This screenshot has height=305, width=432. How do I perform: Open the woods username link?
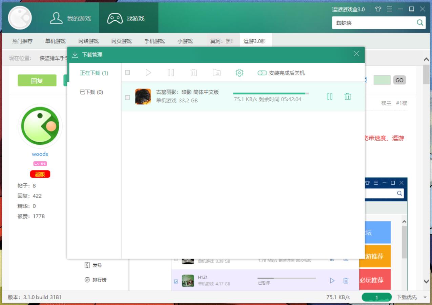[40, 154]
